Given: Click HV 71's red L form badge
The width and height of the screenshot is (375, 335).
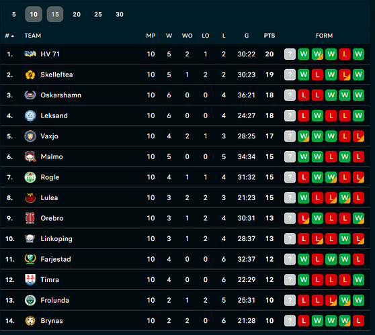Looking at the screenshot, I should [345, 54].
